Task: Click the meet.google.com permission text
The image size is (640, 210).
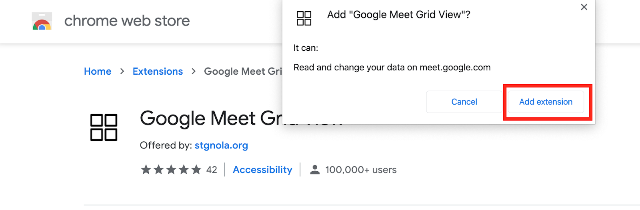Action: point(392,67)
